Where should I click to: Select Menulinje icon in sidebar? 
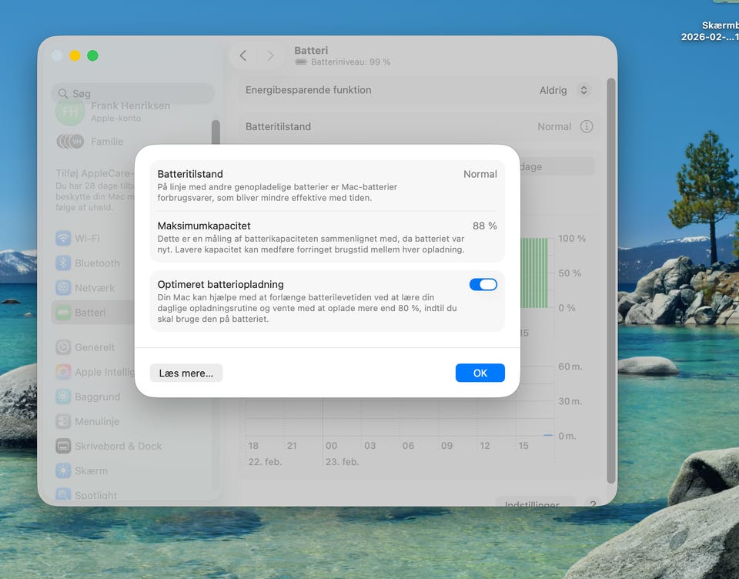(63, 421)
